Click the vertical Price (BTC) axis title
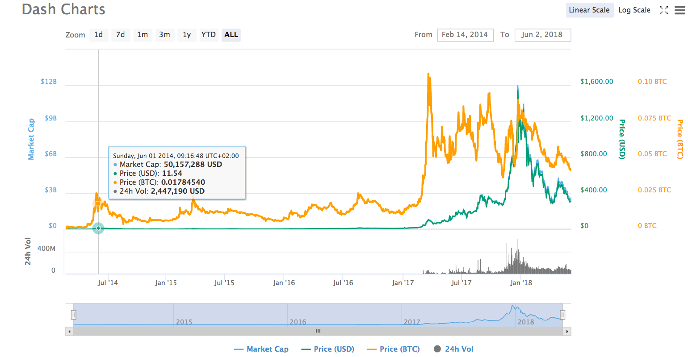The height and width of the screenshot is (357, 688). point(680,139)
